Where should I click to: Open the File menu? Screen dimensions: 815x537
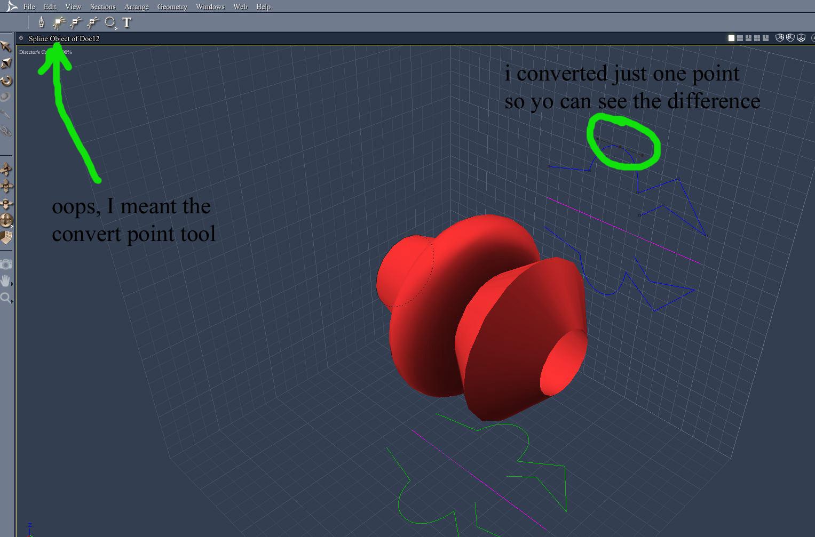29,7
